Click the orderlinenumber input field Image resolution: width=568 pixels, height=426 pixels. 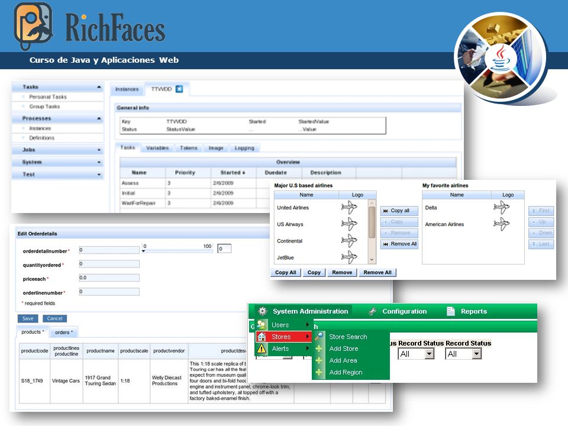pyautogui.click(x=109, y=292)
